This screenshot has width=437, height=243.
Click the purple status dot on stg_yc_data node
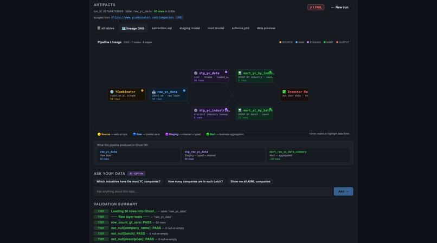click(226, 72)
